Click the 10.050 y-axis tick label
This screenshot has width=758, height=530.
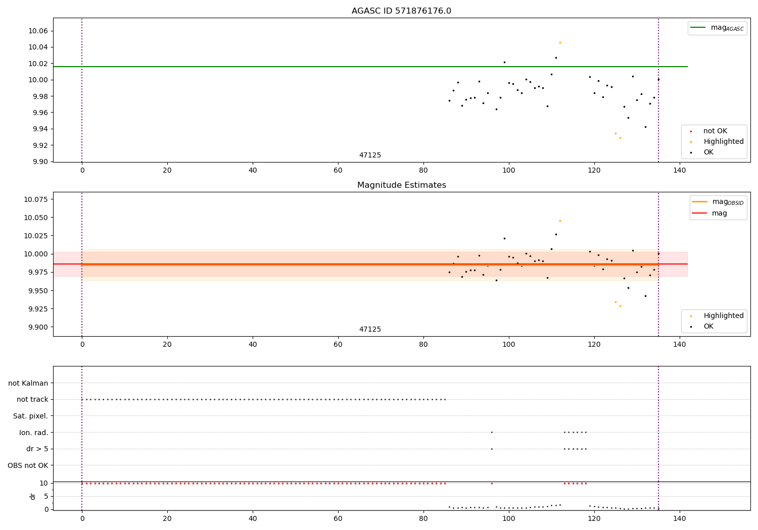point(36,218)
